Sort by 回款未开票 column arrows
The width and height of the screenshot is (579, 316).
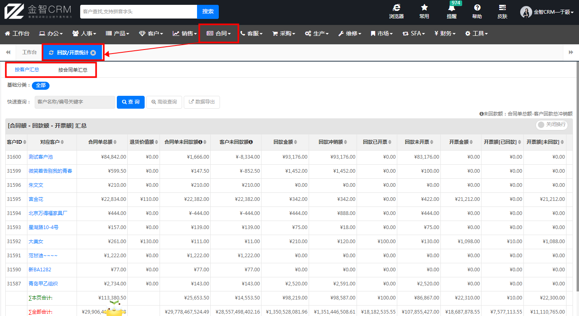(x=432, y=142)
